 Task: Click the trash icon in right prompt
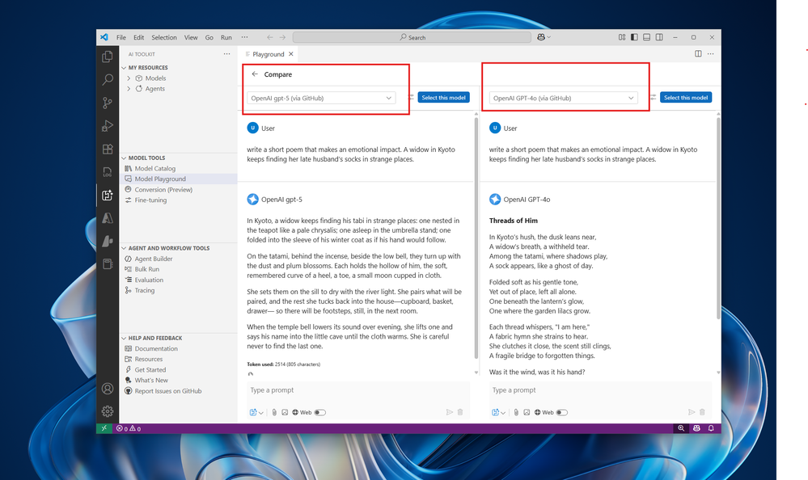(702, 412)
